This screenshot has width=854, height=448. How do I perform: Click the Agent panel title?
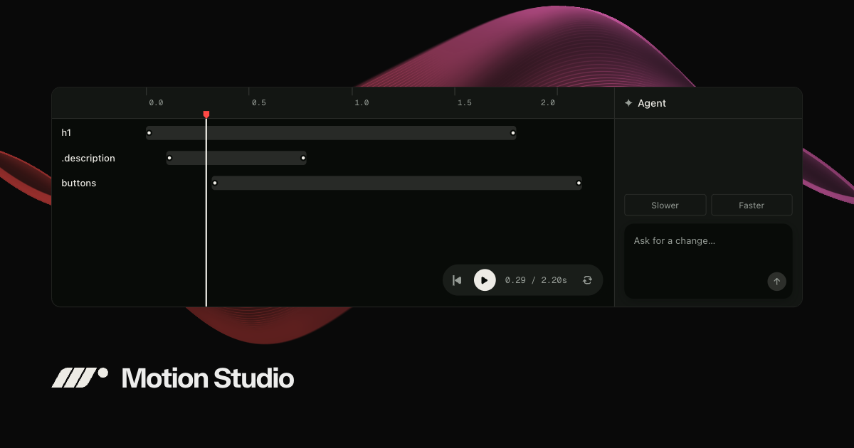652,103
